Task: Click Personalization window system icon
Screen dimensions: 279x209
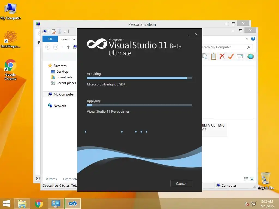Action: (x=38, y=24)
